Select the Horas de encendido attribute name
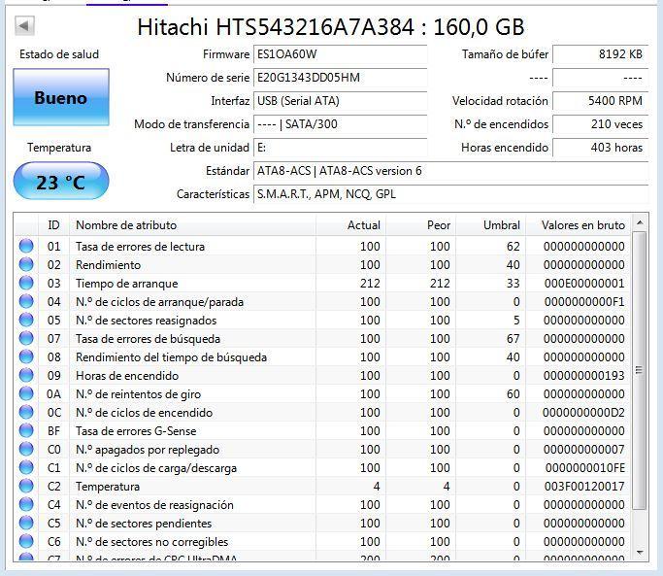This screenshot has height=576, width=663. tap(127, 376)
